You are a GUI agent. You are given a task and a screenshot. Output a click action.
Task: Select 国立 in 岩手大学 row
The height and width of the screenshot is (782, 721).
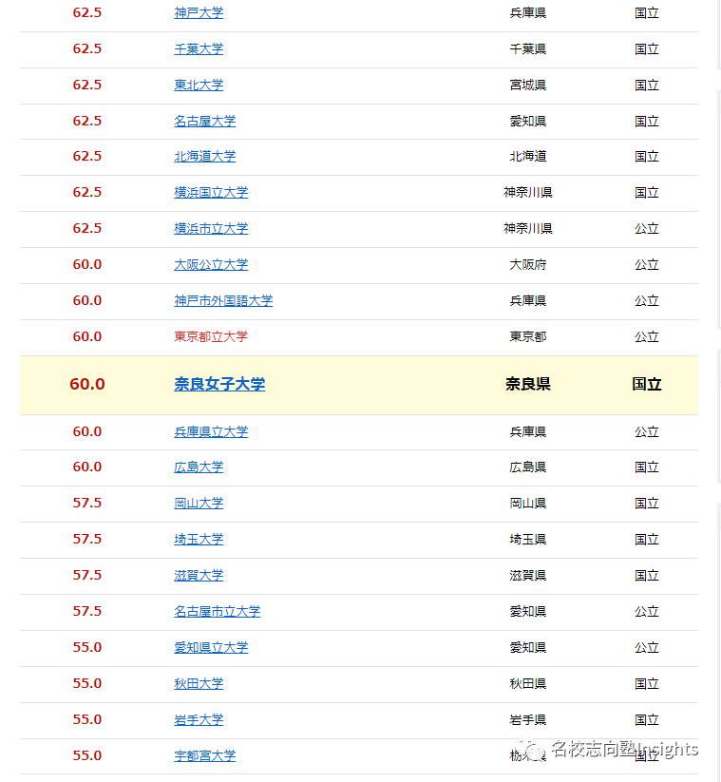pos(647,719)
